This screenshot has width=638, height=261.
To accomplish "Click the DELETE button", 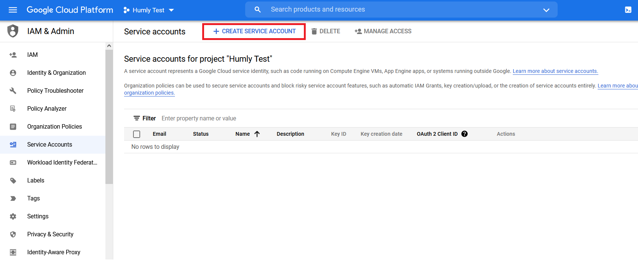I will pos(326,31).
